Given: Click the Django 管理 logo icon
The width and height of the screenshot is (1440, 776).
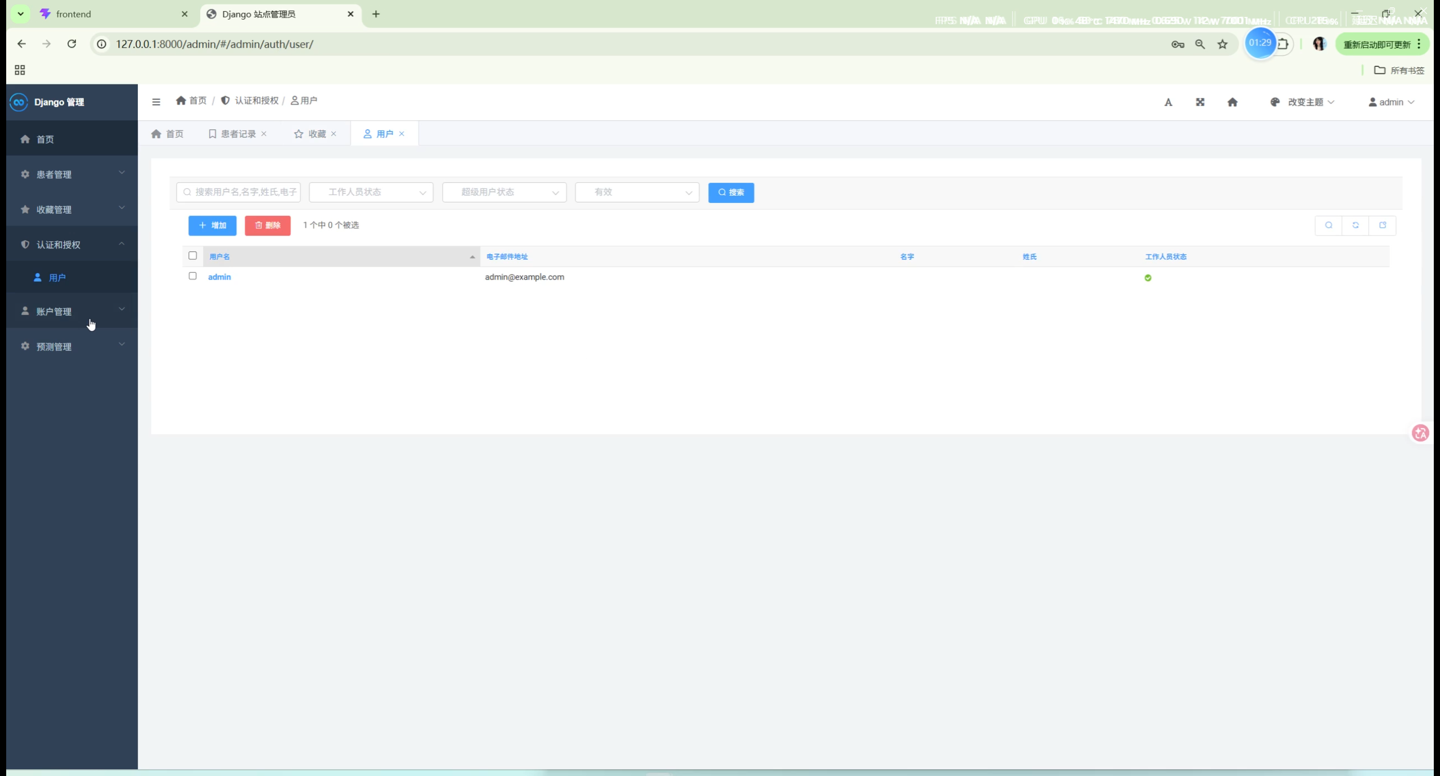Looking at the screenshot, I should [19, 102].
